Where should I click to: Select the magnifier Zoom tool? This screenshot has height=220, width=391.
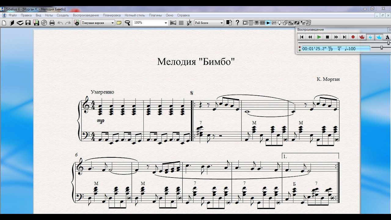[127, 23]
